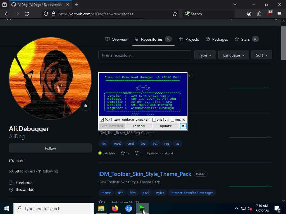This screenshot has width=286, height=214.
Task: Open Firefox from the taskbar
Action: coord(115,208)
